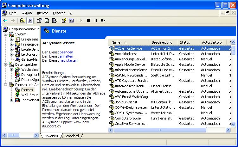Viewport: 238px width, 147px height.
Task: Toggle the console tree show/hide icon
Action: click(30, 21)
